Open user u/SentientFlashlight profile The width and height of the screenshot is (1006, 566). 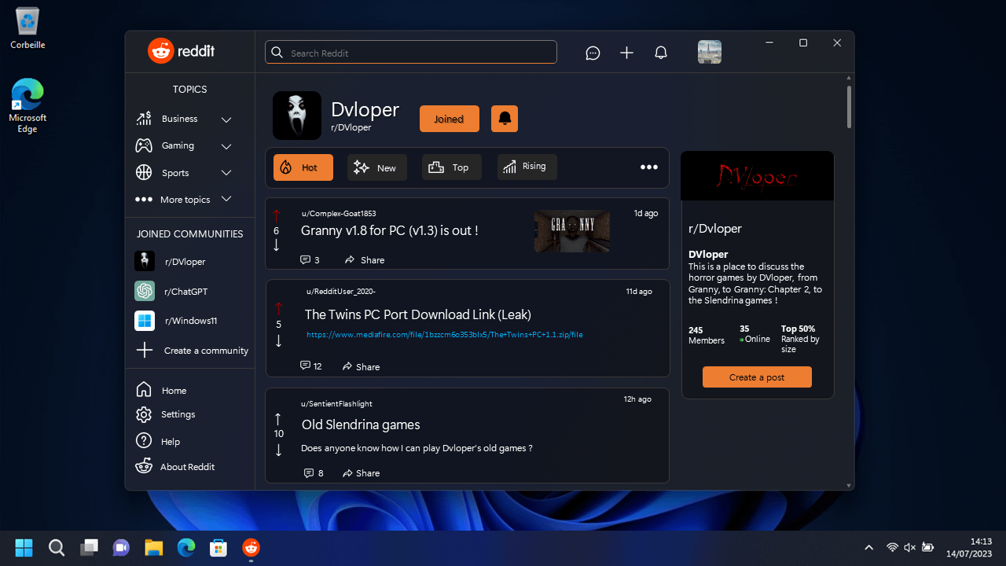[x=336, y=403]
